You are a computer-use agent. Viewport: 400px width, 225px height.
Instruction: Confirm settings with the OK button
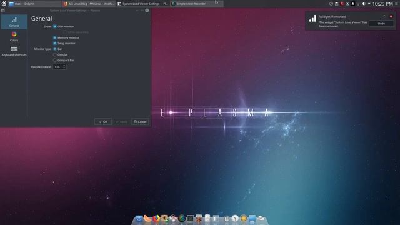pos(103,121)
